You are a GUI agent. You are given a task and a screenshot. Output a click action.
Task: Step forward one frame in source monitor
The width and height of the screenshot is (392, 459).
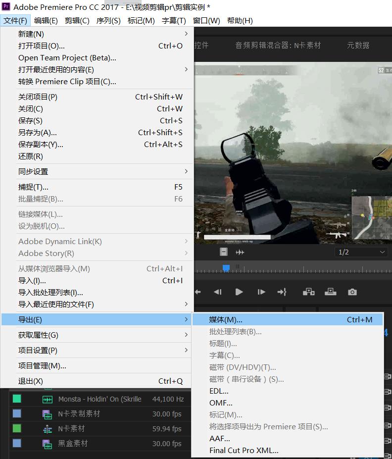261,292
